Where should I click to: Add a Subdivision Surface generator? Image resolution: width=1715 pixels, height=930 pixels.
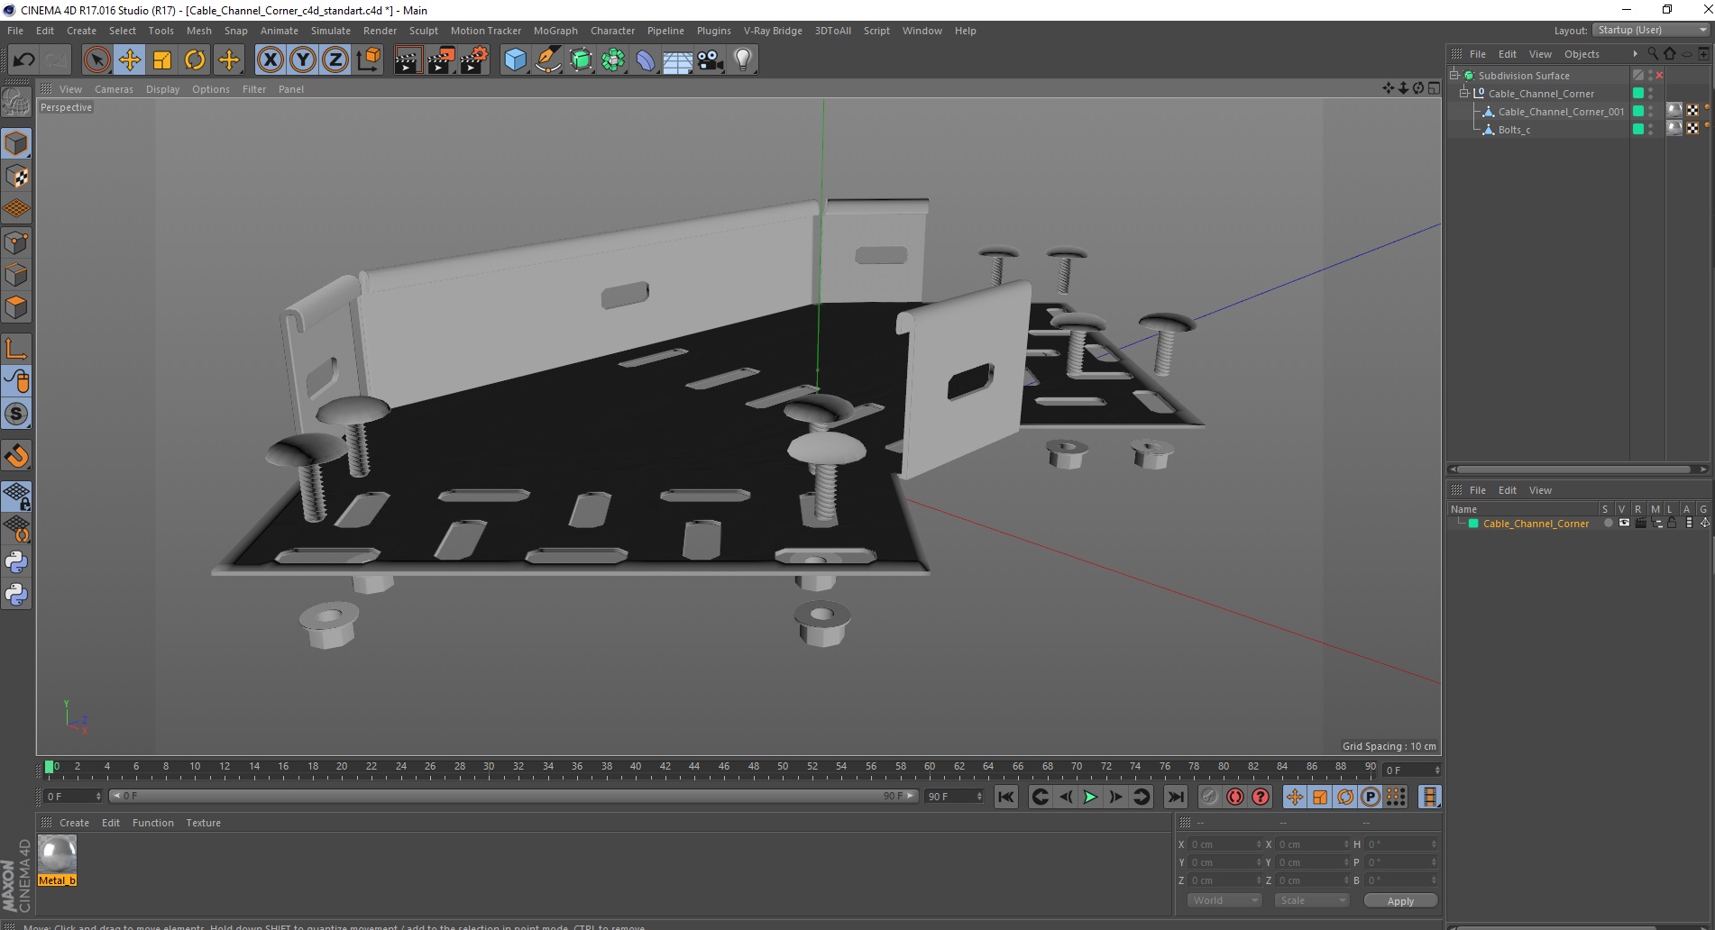581,60
